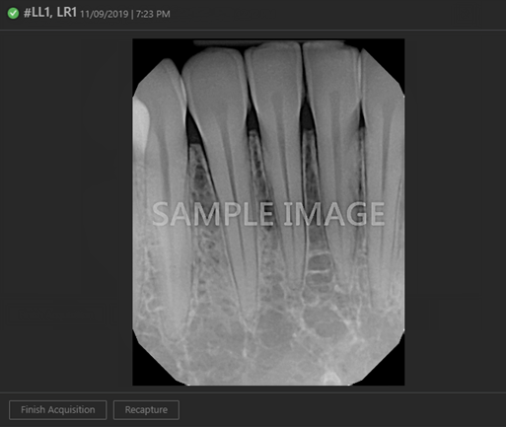Click the 11/09/2019 acquisition date
This screenshot has height=427, width=506.
click(104, 14)
